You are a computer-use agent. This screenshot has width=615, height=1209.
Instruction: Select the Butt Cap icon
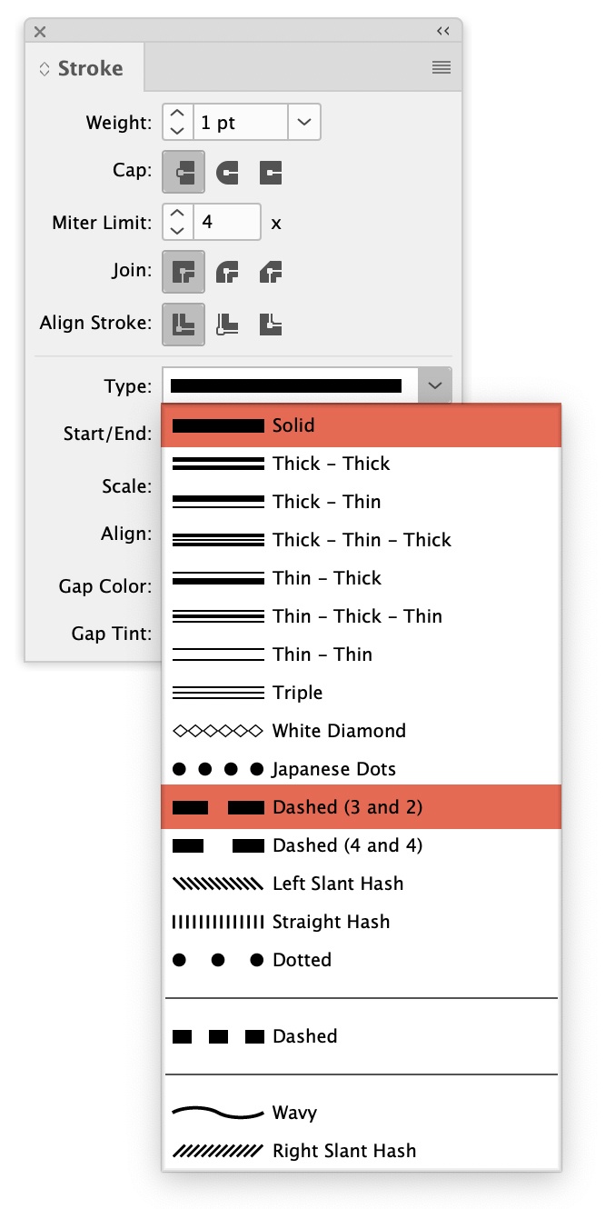[184, 171]
